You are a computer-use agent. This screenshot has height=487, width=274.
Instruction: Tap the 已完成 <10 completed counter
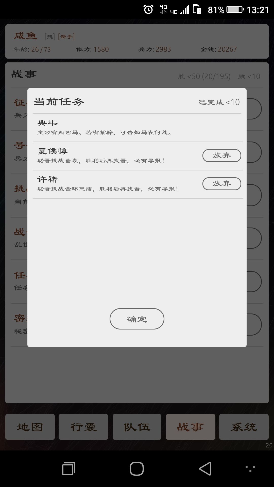coord(219,102)
